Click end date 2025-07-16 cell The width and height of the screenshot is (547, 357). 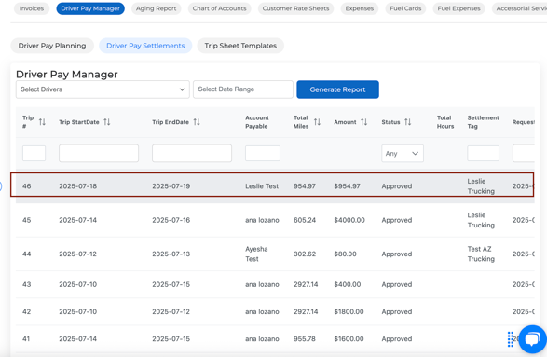(x=171, y=220)
